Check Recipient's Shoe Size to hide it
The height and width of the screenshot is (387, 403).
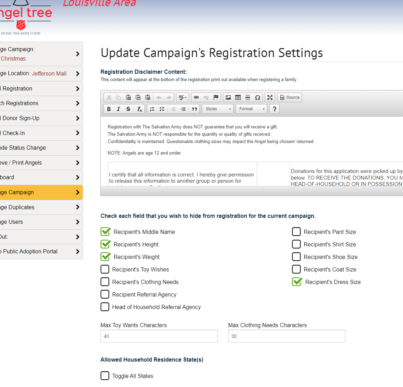pyautogui.click(x=296, y=256)
